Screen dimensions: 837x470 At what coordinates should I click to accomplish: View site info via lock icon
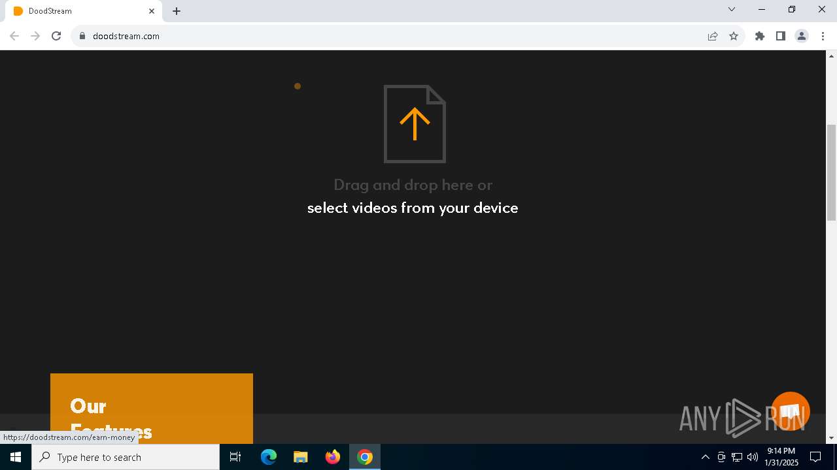[x=82, y=36]
